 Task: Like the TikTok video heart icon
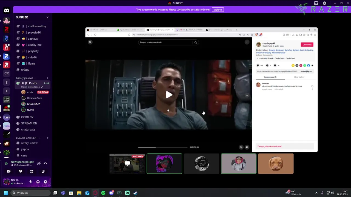257,65
